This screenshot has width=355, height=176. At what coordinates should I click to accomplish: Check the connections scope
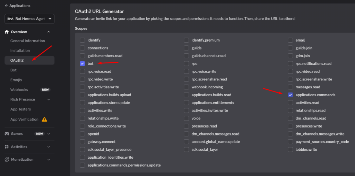point(83,48)
